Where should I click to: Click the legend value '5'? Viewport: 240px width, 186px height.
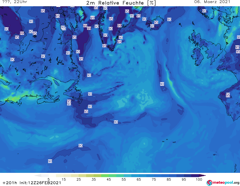(x=48, y=179)
